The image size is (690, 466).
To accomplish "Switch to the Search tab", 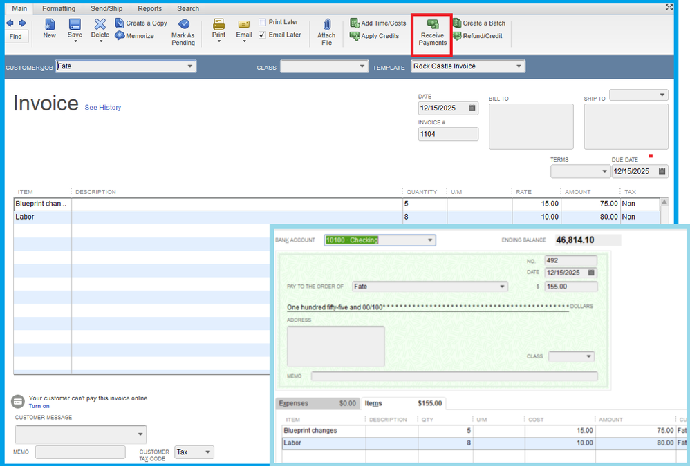I will pos(188,8).
